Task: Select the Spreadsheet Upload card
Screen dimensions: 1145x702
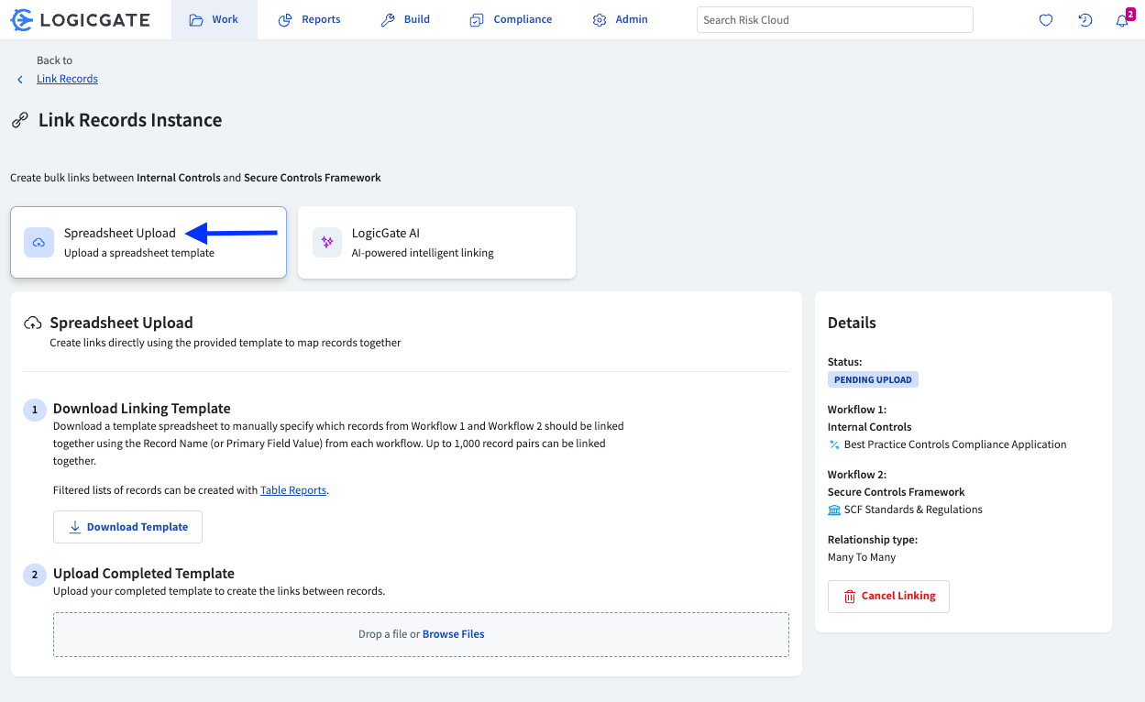Action: tap(149, 242)
